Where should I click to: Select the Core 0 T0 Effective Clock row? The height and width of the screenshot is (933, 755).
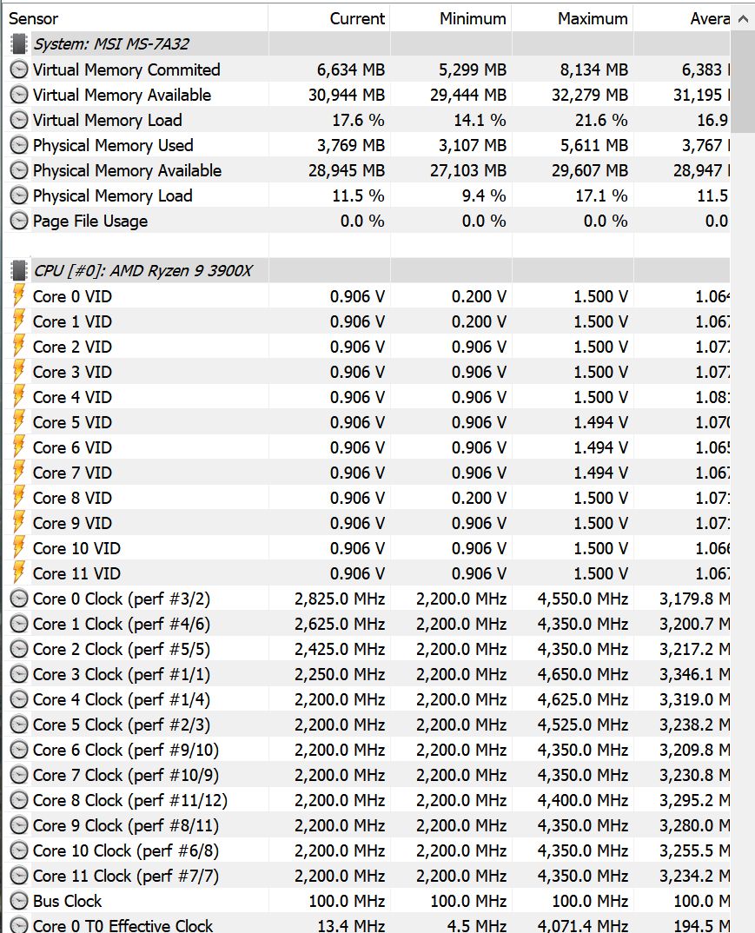123,925
